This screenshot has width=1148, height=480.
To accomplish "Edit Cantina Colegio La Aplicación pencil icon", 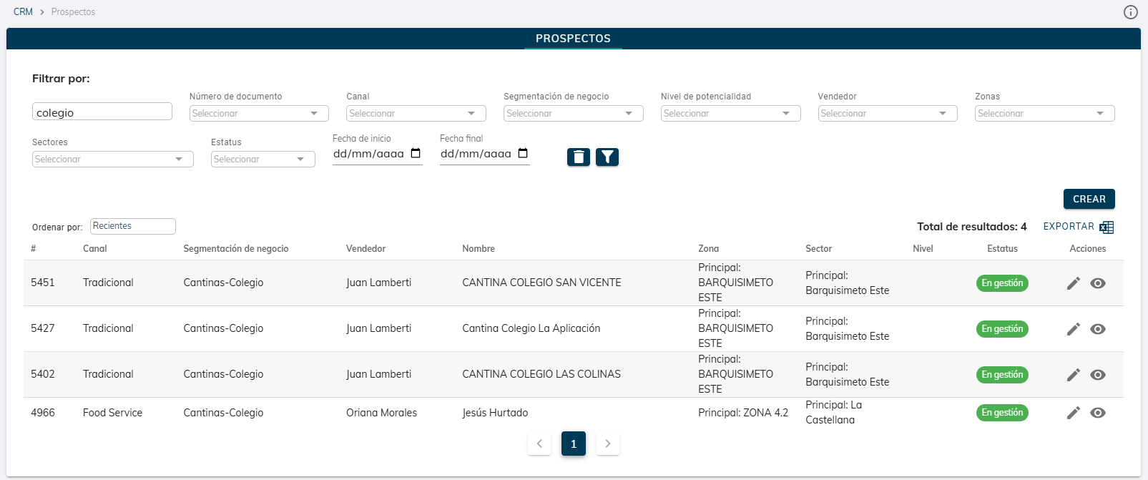I will [x=1073, y=329].
